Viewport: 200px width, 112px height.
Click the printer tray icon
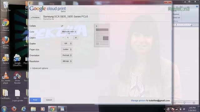[x=168, y=109]
